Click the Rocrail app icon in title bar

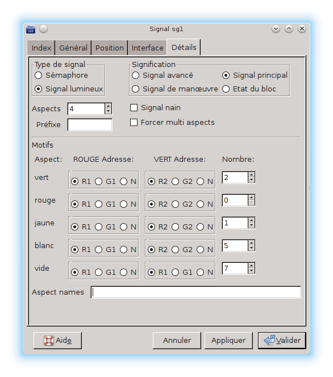click(31, 29)
